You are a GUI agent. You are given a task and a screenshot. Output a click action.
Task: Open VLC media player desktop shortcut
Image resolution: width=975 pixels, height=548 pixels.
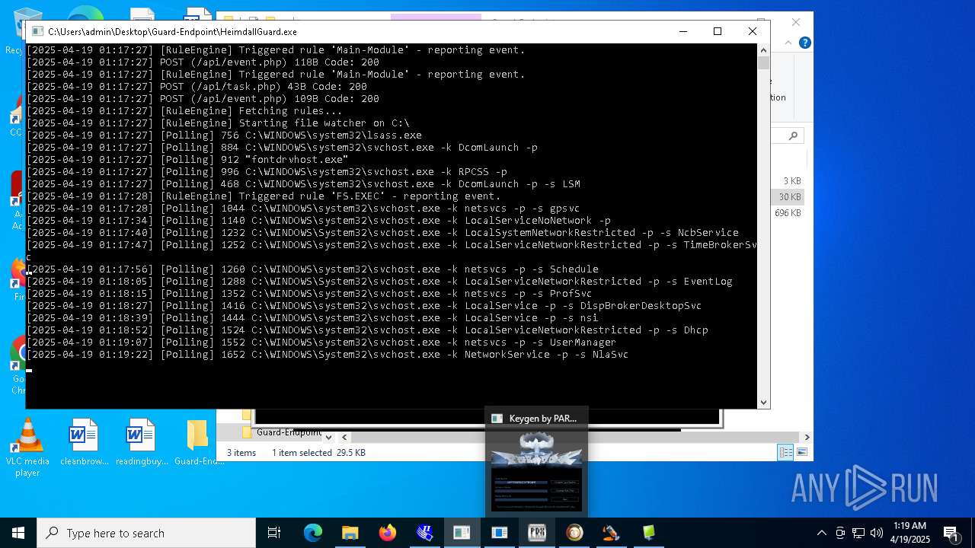pos(27,448)
